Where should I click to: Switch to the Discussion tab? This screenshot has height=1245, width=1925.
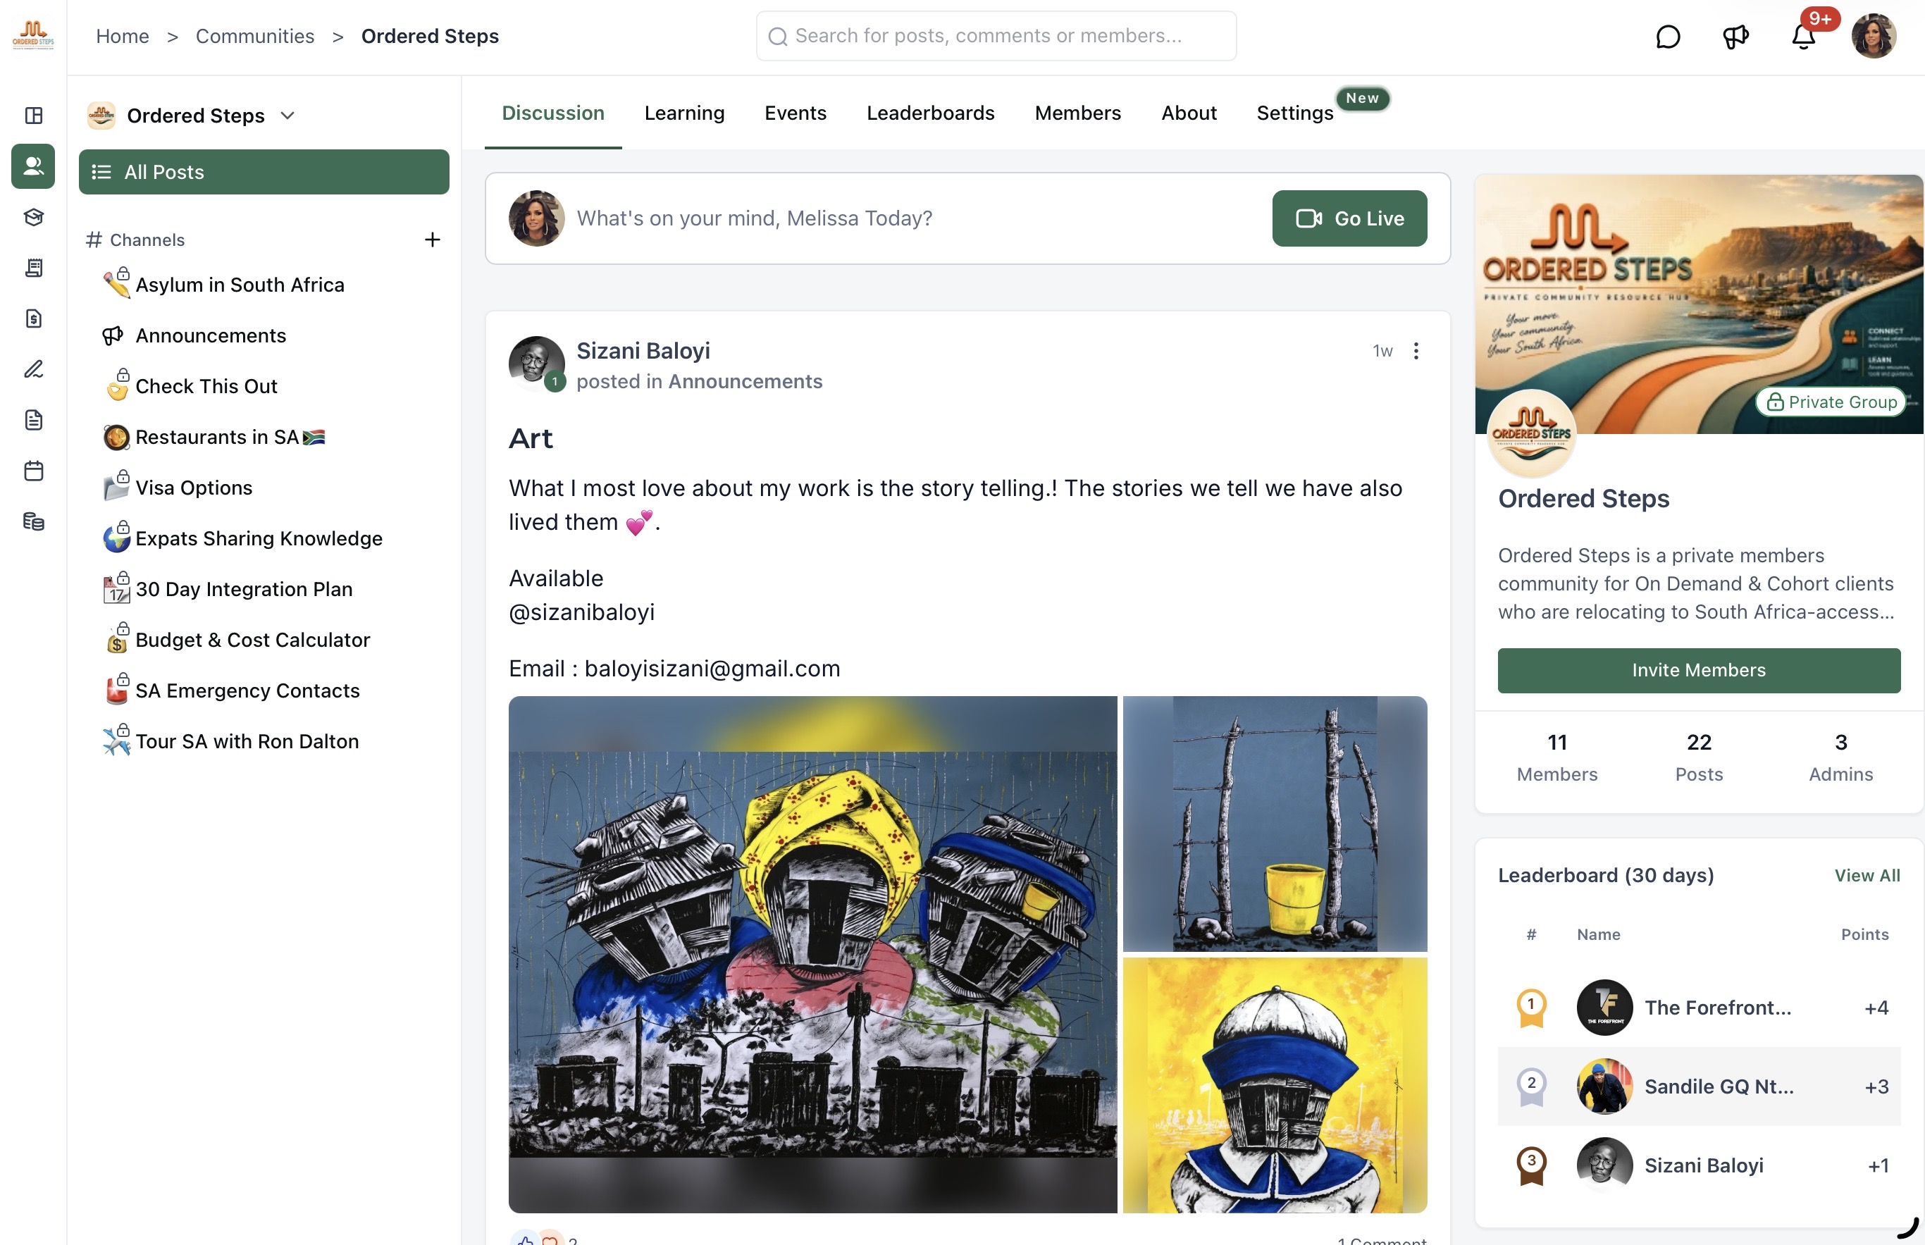point(553,113)
